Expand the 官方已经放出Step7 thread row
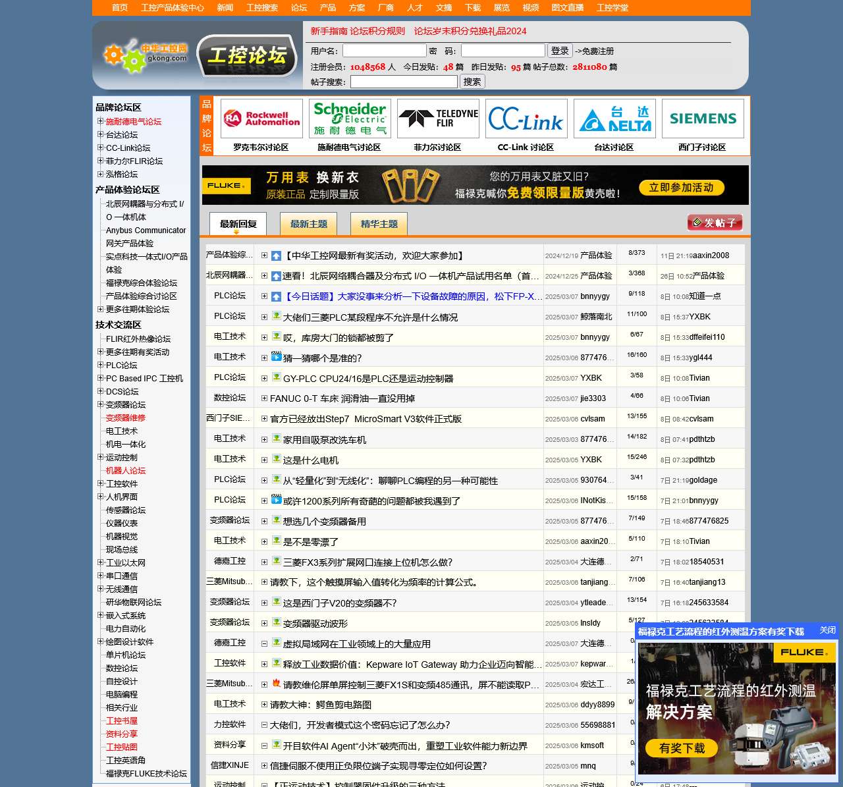This screenshot has width=843, height=787. pos(264,419)
